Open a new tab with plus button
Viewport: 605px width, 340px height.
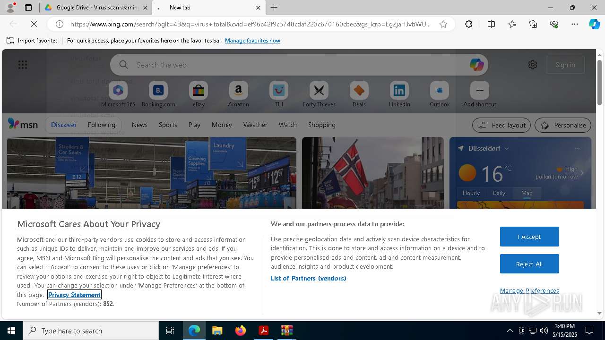[x=274, y=8]
